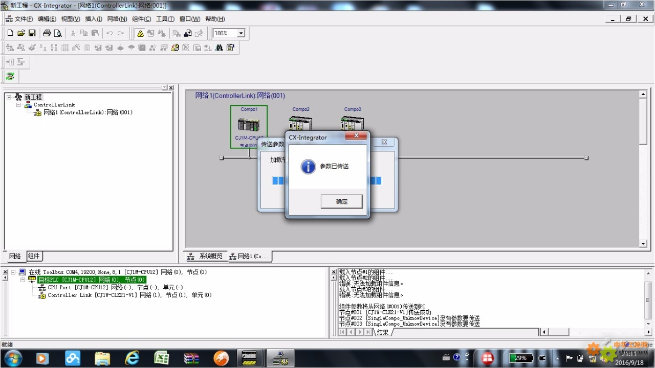Click the 参数已传送 message text
Screen dimensions: 655x368
[x=334, y=166]
